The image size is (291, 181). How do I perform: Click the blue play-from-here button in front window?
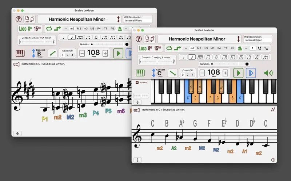tap(251, 73)
